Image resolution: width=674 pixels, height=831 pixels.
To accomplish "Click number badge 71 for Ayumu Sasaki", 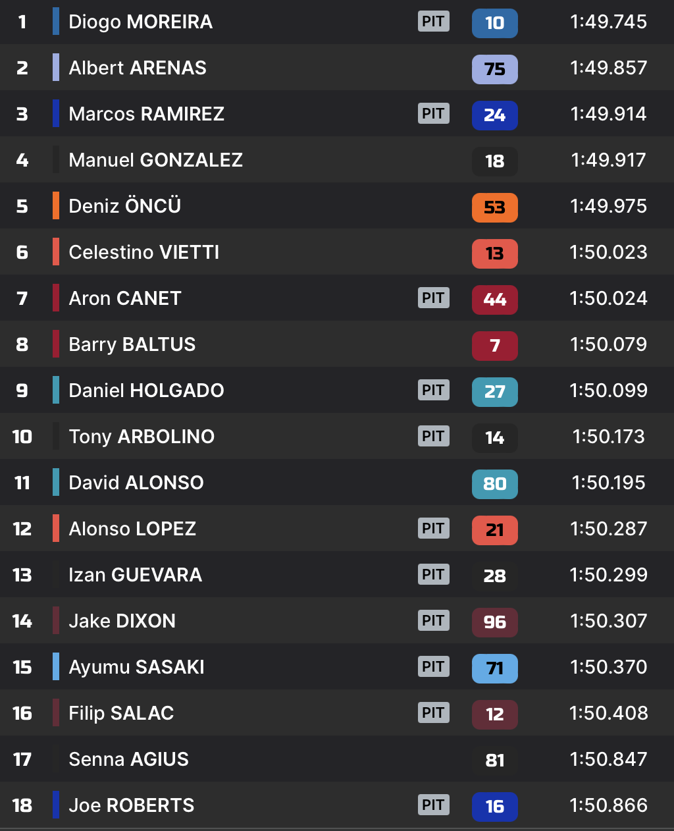I will tap(494, 668).
